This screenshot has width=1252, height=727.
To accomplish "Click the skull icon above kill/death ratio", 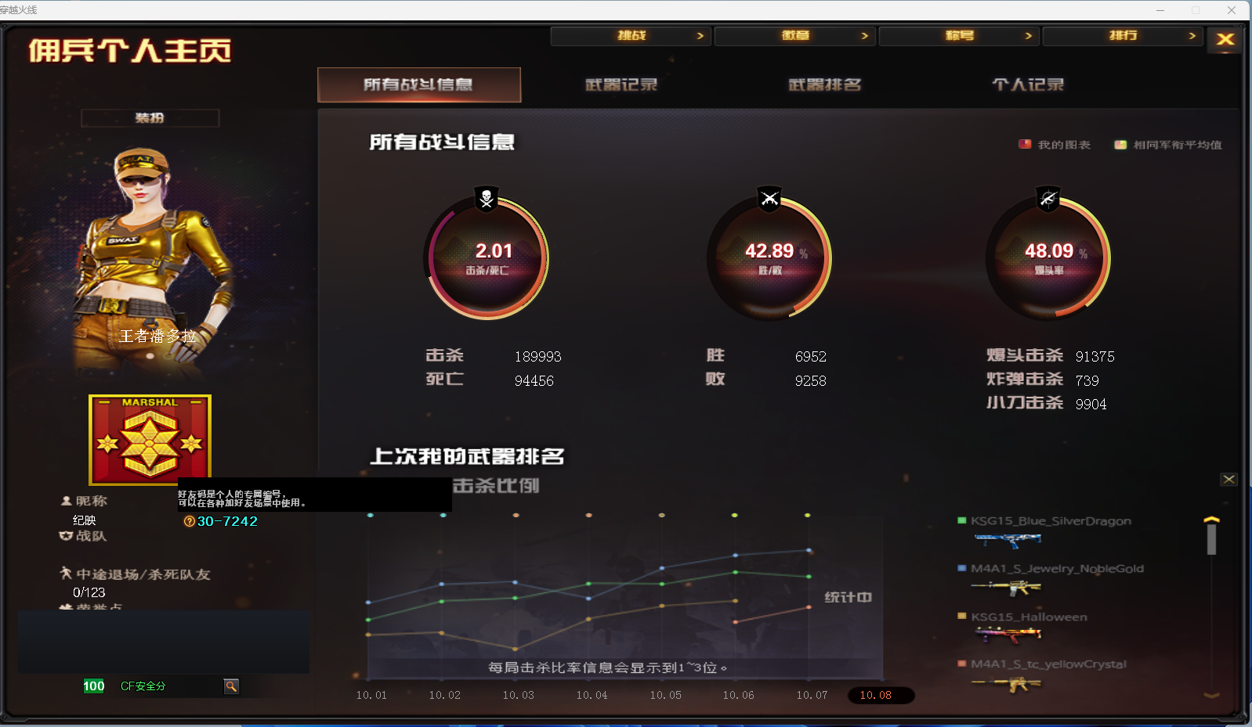I will tap(487, 199).
